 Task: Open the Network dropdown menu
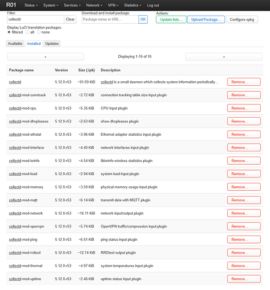pos(94,5)
